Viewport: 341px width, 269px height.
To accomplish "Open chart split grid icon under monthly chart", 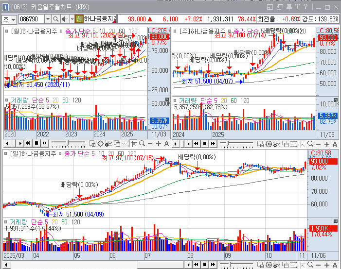I will pyautogui.click(x=92, y=144).
